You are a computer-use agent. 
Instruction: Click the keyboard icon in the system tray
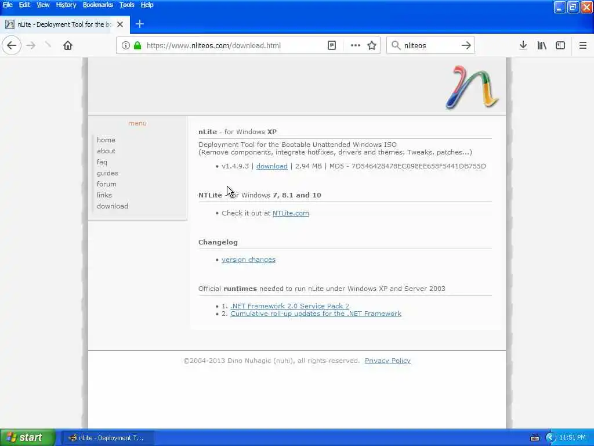coord(535,438)
